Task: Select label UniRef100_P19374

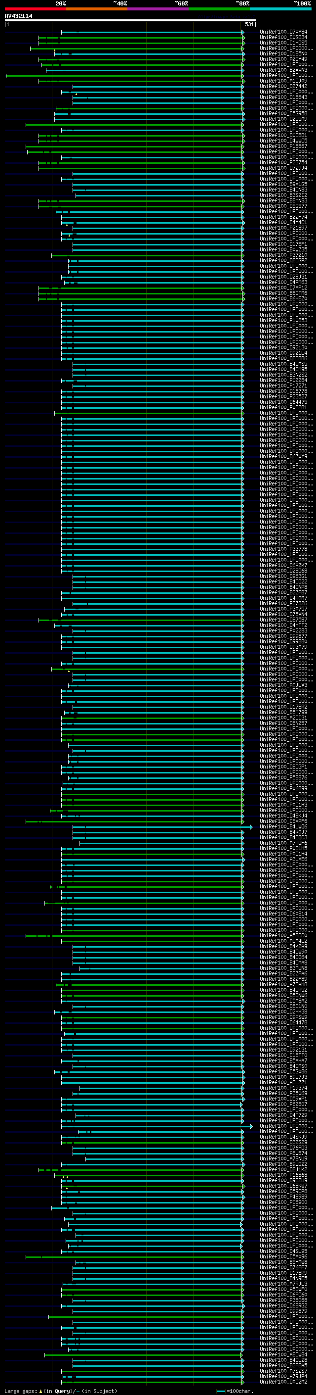Action: 283,1088
